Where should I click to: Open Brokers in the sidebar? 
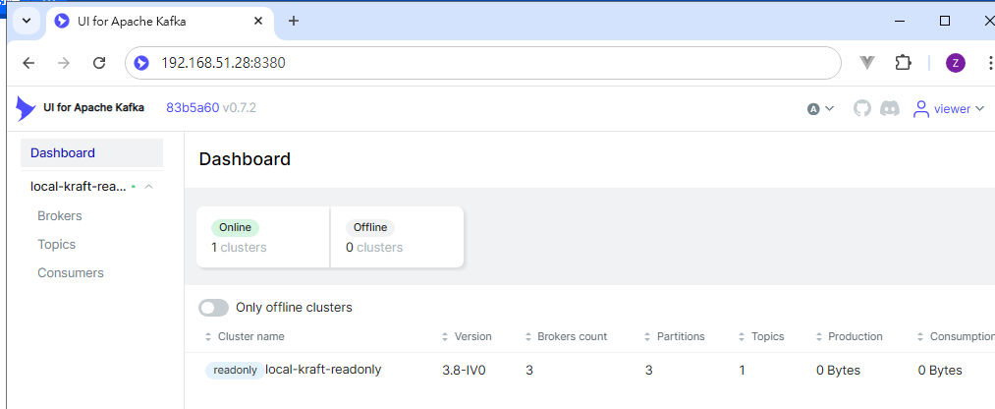coord(60,215)
